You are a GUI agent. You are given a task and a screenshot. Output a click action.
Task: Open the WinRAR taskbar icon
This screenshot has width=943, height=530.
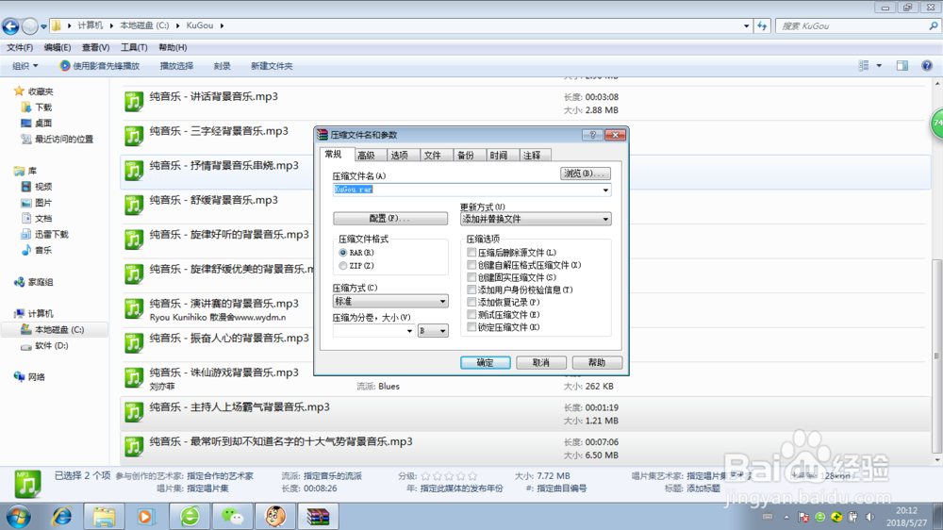318,516
